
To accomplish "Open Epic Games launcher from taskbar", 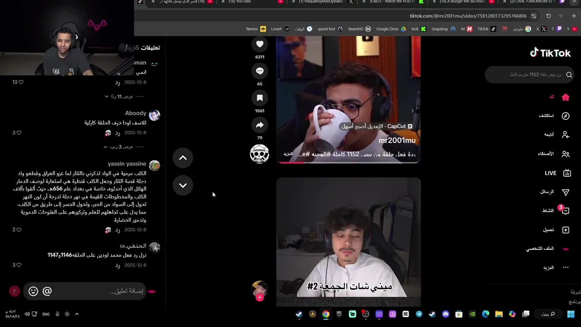I will [x=339, y=314].
